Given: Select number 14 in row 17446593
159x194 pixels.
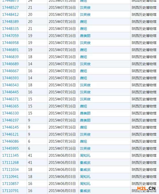Looking at the screenshot, I should (30, 78).
